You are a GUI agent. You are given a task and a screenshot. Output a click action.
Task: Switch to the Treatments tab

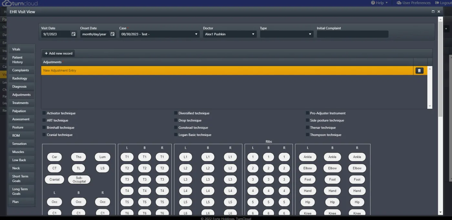[21, 103]
